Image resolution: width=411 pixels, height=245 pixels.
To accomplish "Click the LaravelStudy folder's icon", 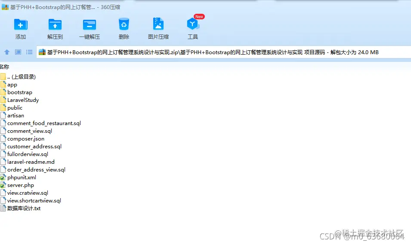I will 3,100.
